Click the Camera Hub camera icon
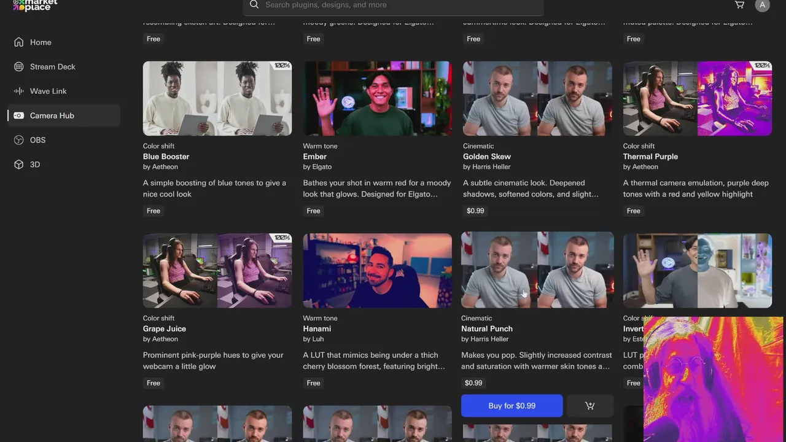 (x=18, y=116)
